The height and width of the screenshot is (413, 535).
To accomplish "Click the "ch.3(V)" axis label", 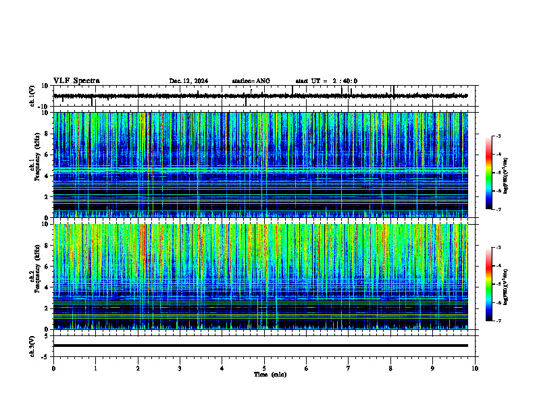I will pyautogui.click(x=32, y=346).
